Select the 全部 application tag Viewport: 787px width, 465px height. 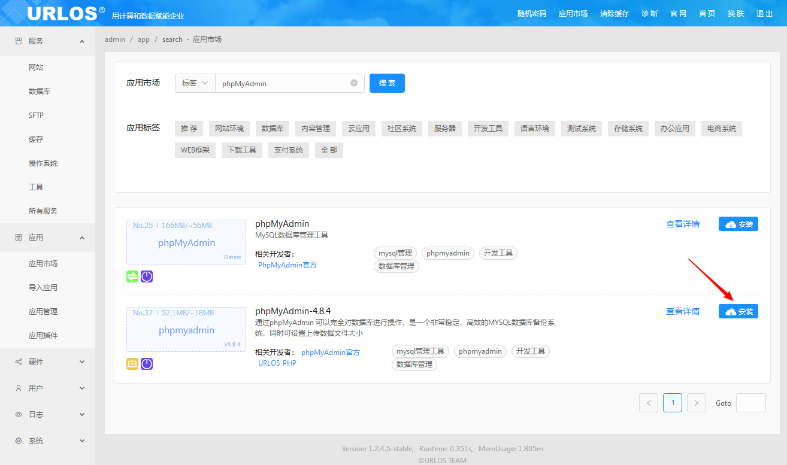point(329,150)
